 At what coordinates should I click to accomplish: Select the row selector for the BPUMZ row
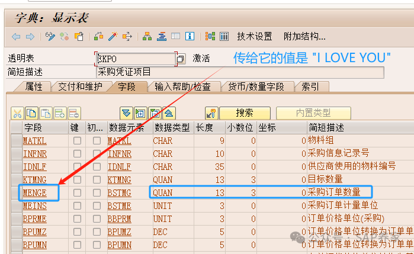point(17,232)
